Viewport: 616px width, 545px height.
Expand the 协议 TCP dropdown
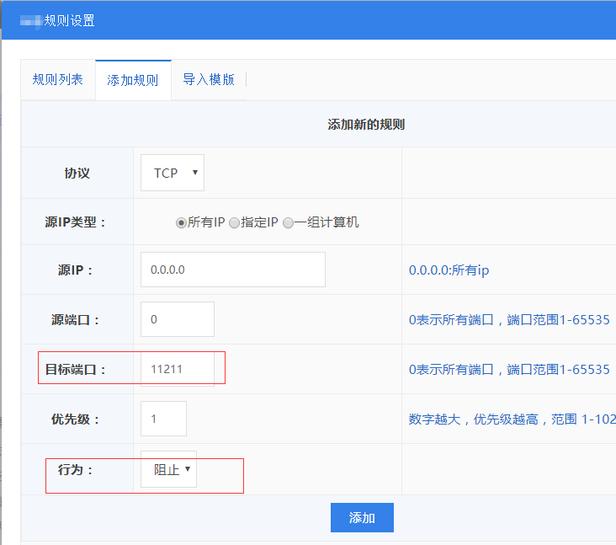click(x=173, y=173)
